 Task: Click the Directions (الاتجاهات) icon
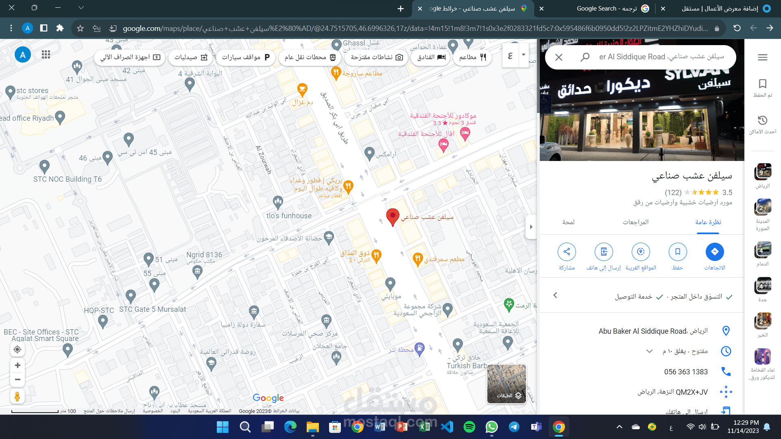pyautogui.click(x=715, y=252)
